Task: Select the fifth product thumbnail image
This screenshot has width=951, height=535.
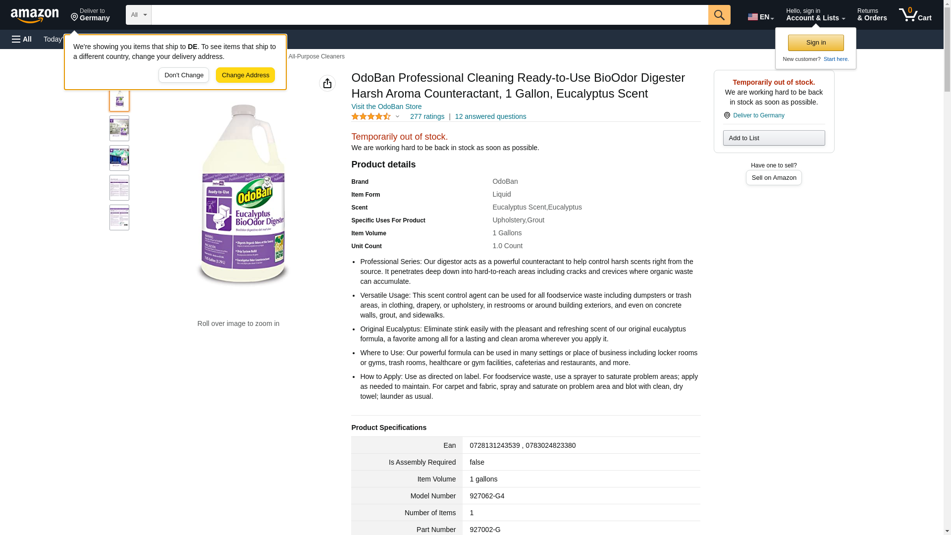Action: (x=119, y=217)
